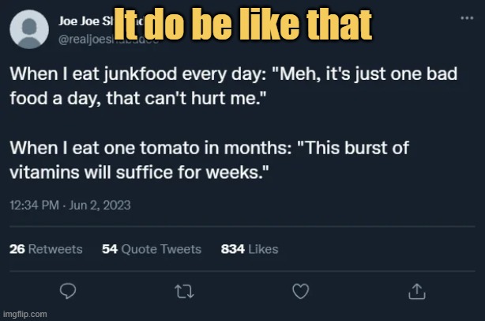485x321 pixels.
Task: Open the three-dot more options menu
Action: point(467,18)
